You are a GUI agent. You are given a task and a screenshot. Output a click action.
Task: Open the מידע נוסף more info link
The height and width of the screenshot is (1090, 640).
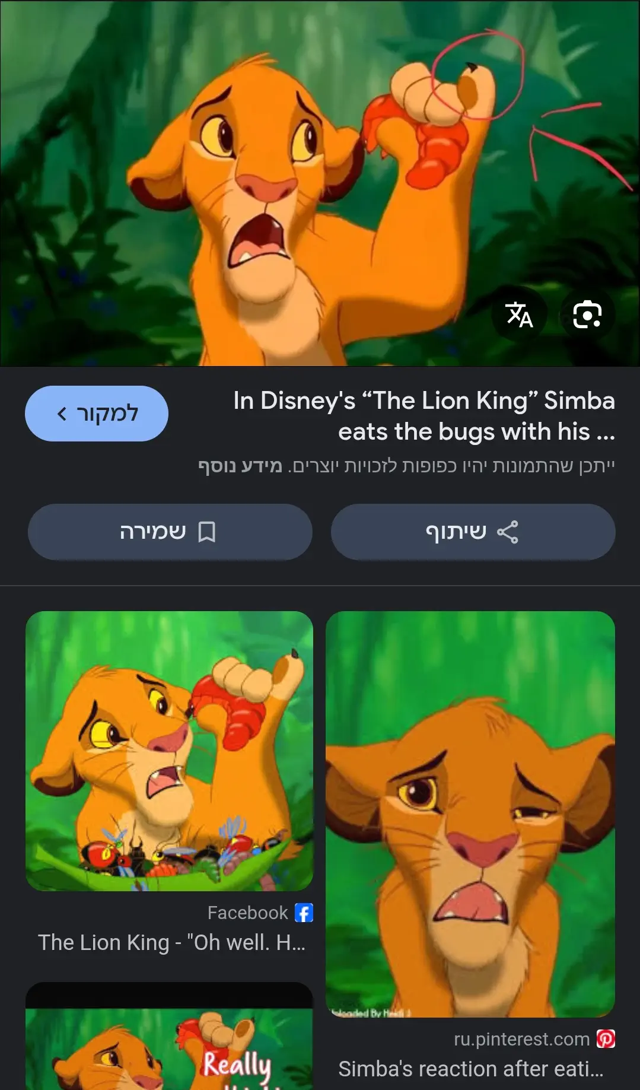point(240,466)
